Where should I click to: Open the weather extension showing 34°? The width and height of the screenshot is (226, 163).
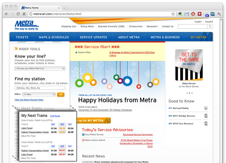pos(206,14)
